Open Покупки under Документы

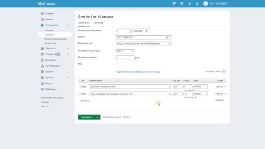click(49, 30)
